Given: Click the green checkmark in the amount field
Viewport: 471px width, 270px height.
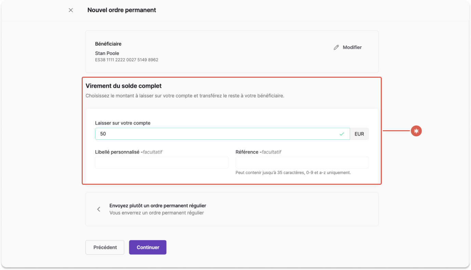Looking at the screenshot, I should pyautogui.click(x=341, y=134).
